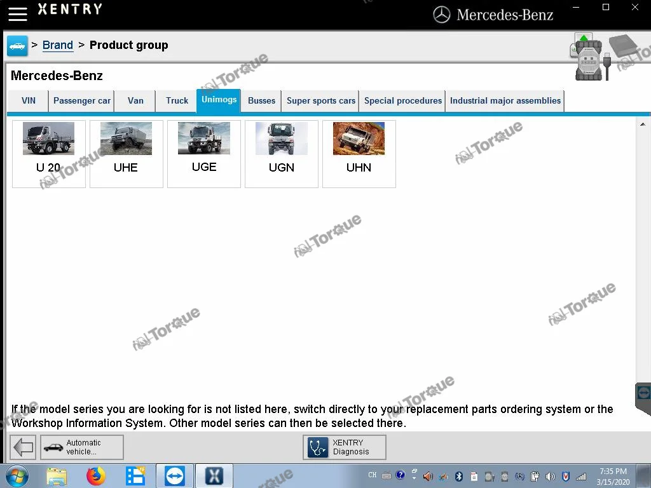Select Industrial major assemblies tab
Screen dimensions: 651x488
coord(505,101)
